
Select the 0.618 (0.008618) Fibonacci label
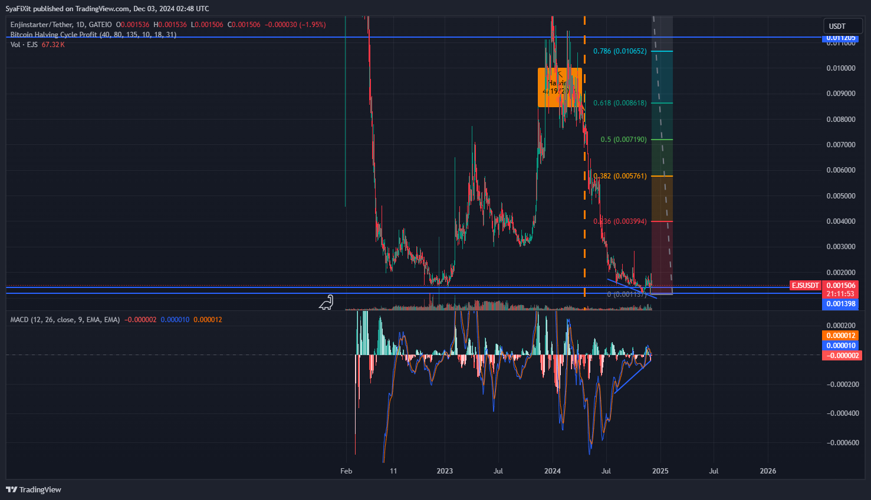(620, 103)
